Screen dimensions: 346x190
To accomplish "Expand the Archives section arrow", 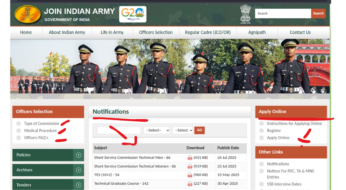I will [x=78, y=170].
